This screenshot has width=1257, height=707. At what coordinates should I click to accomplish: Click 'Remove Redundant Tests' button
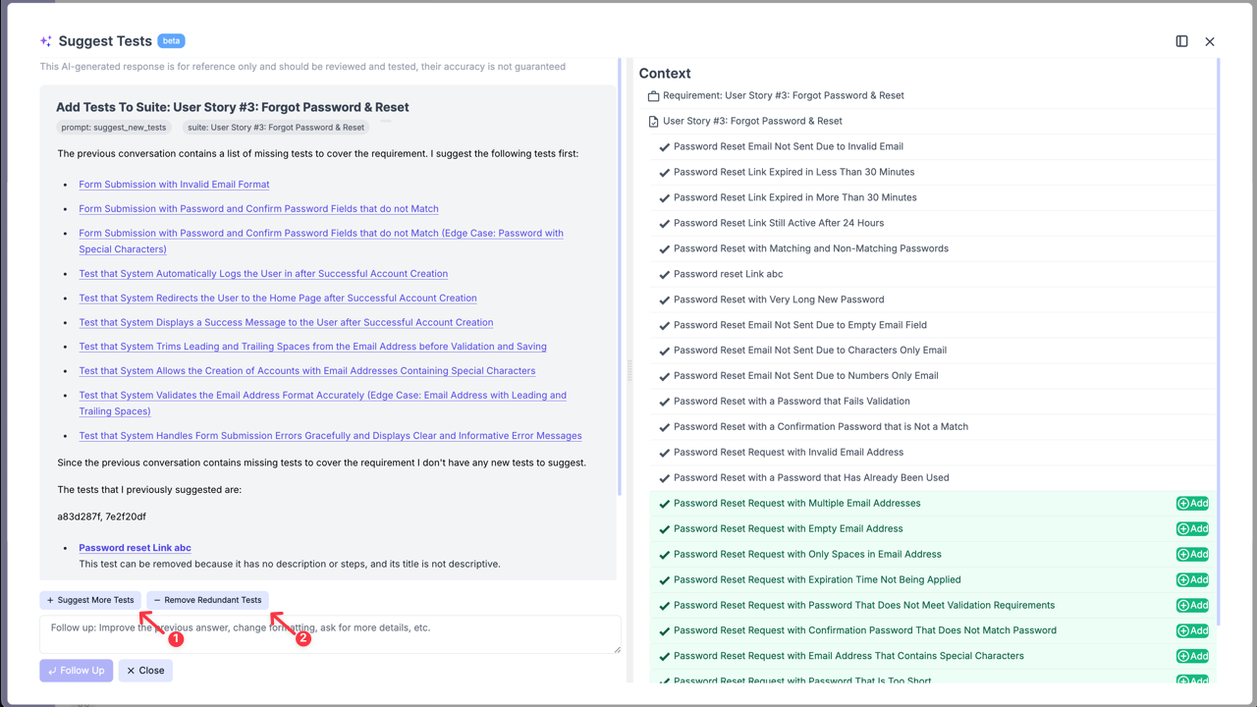[207, 600]
